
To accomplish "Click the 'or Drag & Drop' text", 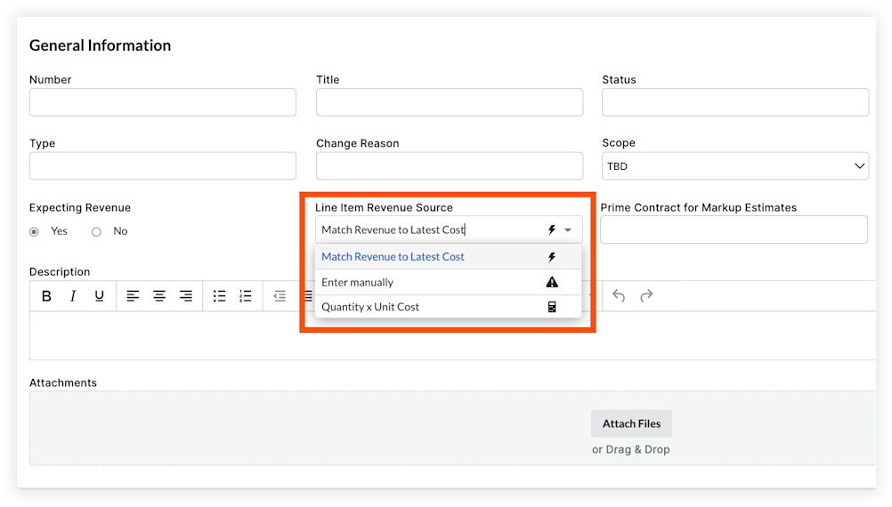I will pyautogui.click(x=631, y=449).
